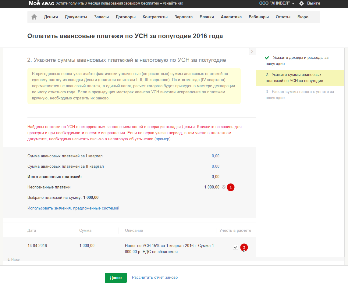Click Использовать значения, предложенные системой link
The height and width of the screenshot is (283, 348).
[73, 208]
